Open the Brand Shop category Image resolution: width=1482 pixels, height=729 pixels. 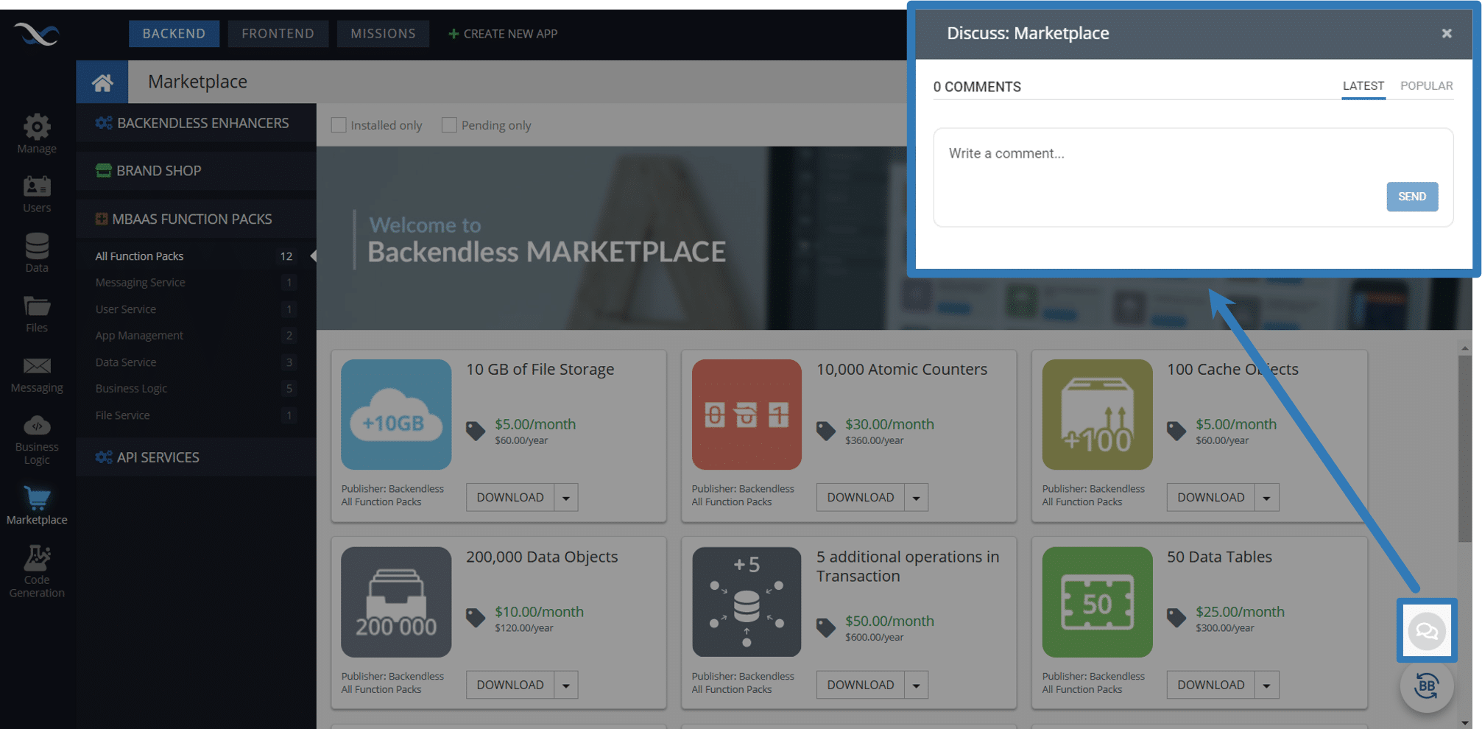tap(196, 171)
